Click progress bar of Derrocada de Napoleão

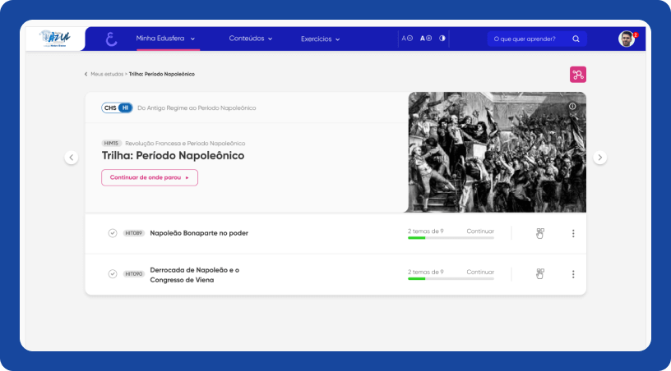(451, 279)
